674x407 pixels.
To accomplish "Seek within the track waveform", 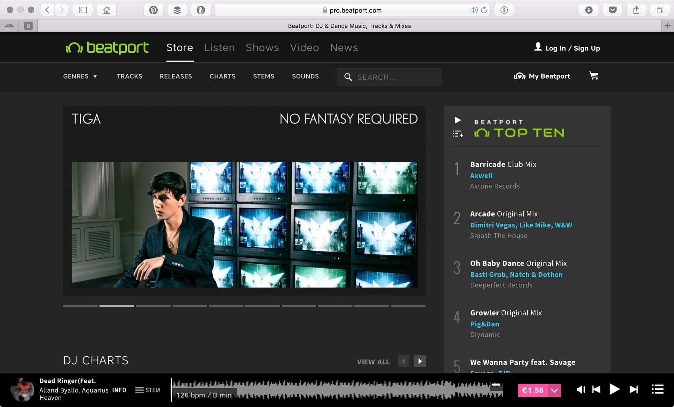I will click(337, 389).
